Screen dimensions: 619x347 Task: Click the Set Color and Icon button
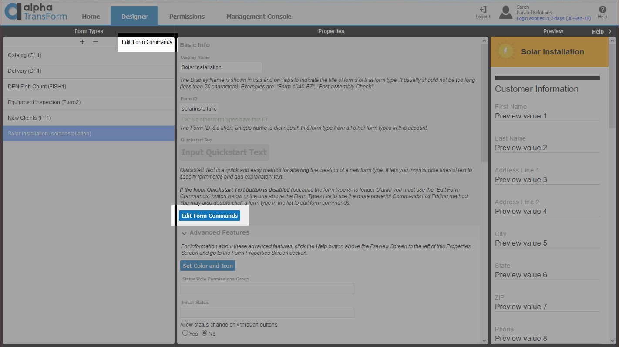(208, 266)
